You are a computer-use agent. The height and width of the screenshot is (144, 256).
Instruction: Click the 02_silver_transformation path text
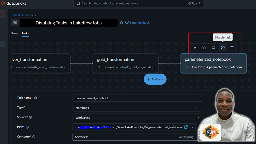click(40, 67)
